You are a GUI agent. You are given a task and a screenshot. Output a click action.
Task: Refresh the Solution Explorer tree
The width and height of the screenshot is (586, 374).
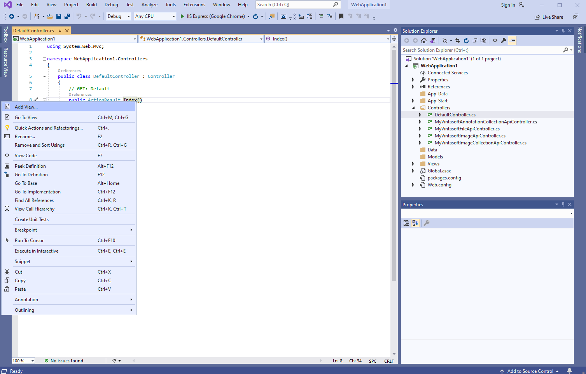(x=466, y=40)
